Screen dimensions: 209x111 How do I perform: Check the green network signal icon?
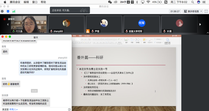(x=14, y=11)
